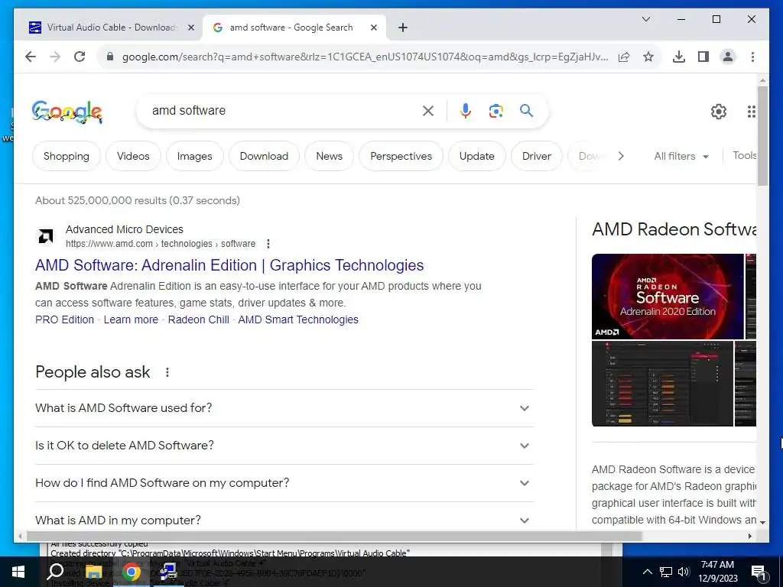Open Chrome downloads tray icon
This screenshot has height=587, width=783.
tap(679, 57)
